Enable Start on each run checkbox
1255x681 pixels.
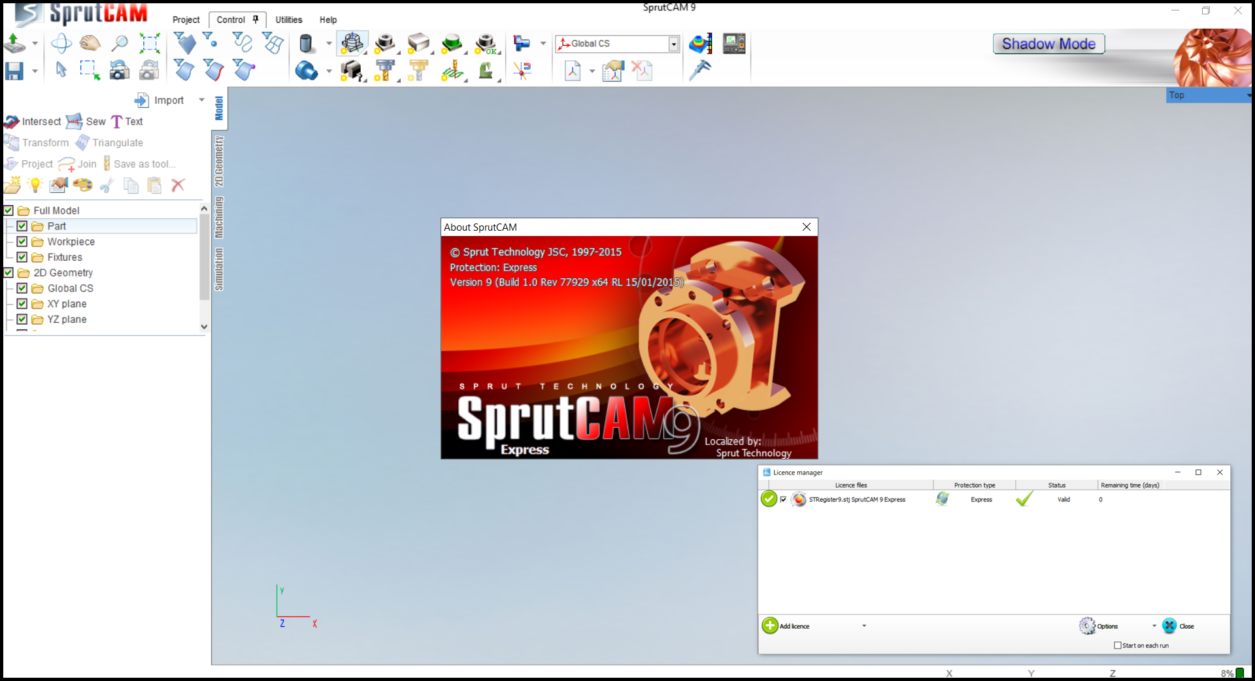[x=1118, y=645]
